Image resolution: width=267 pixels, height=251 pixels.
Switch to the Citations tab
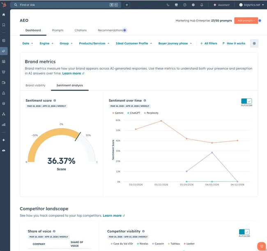pos(81,30)
